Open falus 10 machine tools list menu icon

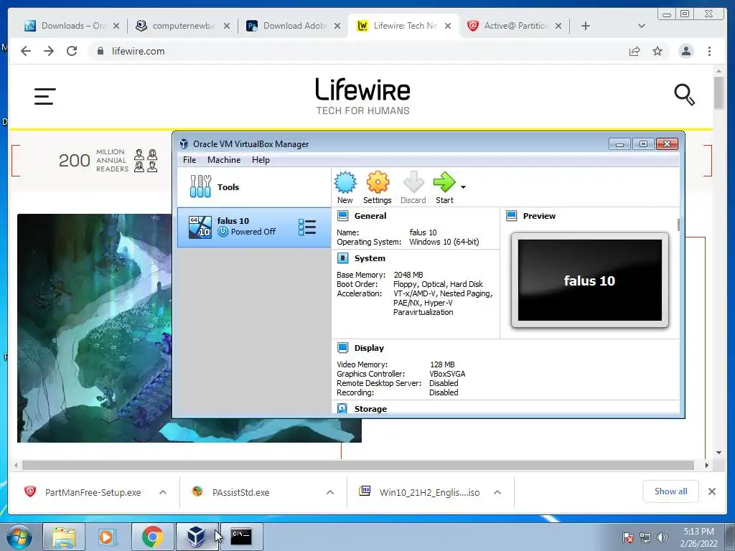(307, 227)
